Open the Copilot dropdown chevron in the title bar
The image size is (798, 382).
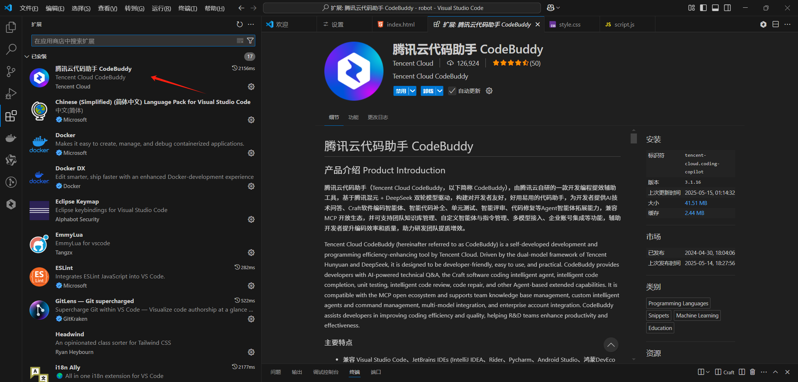pos(558,8)
